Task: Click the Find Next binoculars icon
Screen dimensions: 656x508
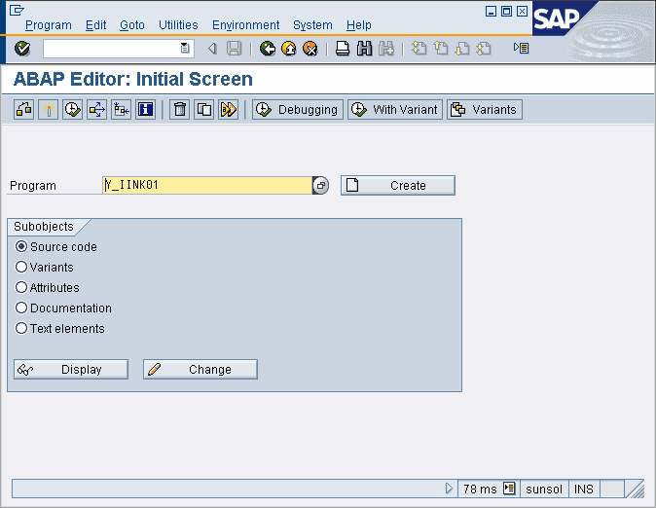Action: [386, 49]
